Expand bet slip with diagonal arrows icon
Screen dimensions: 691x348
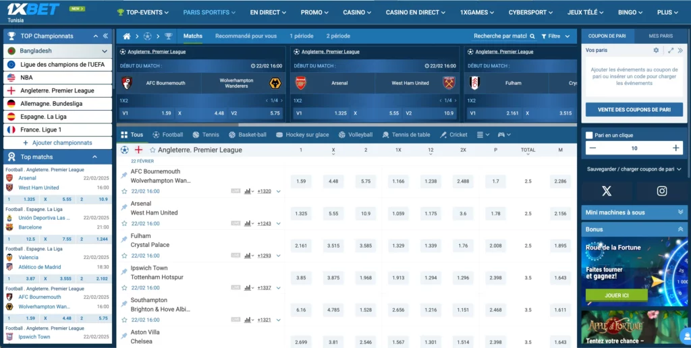coord(671,50)
